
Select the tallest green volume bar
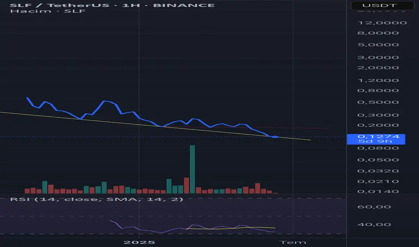pyautogui.click(x=192, y=169)
